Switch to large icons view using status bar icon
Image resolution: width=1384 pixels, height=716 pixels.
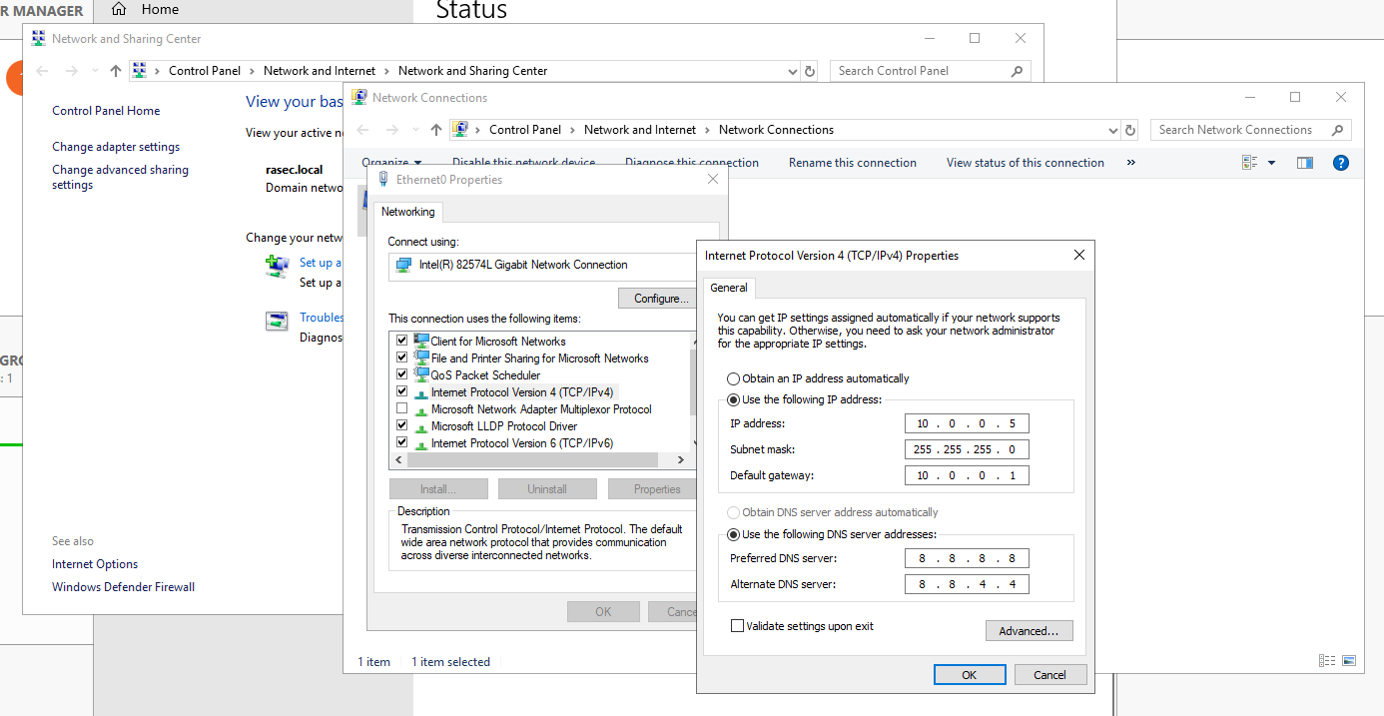[1349, 661]
